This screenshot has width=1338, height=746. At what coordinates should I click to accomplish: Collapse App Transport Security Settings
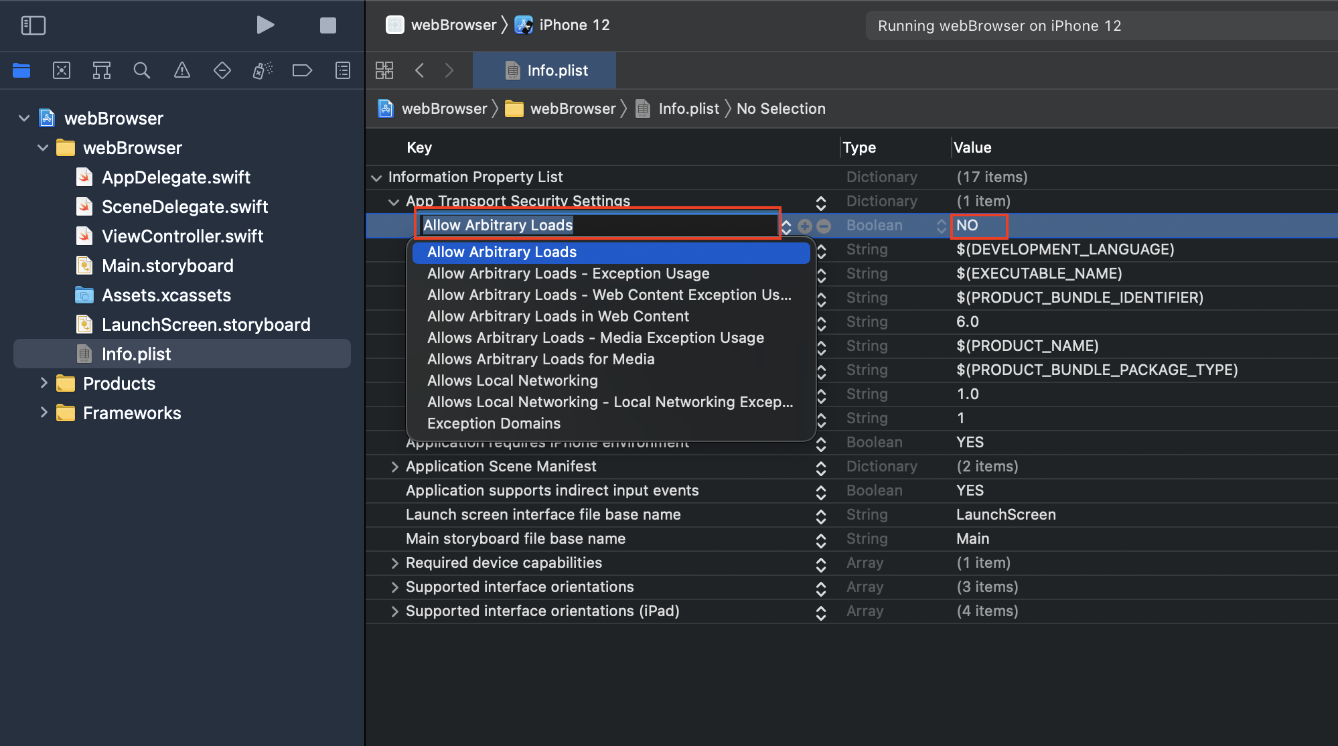[x=394, y=202]
